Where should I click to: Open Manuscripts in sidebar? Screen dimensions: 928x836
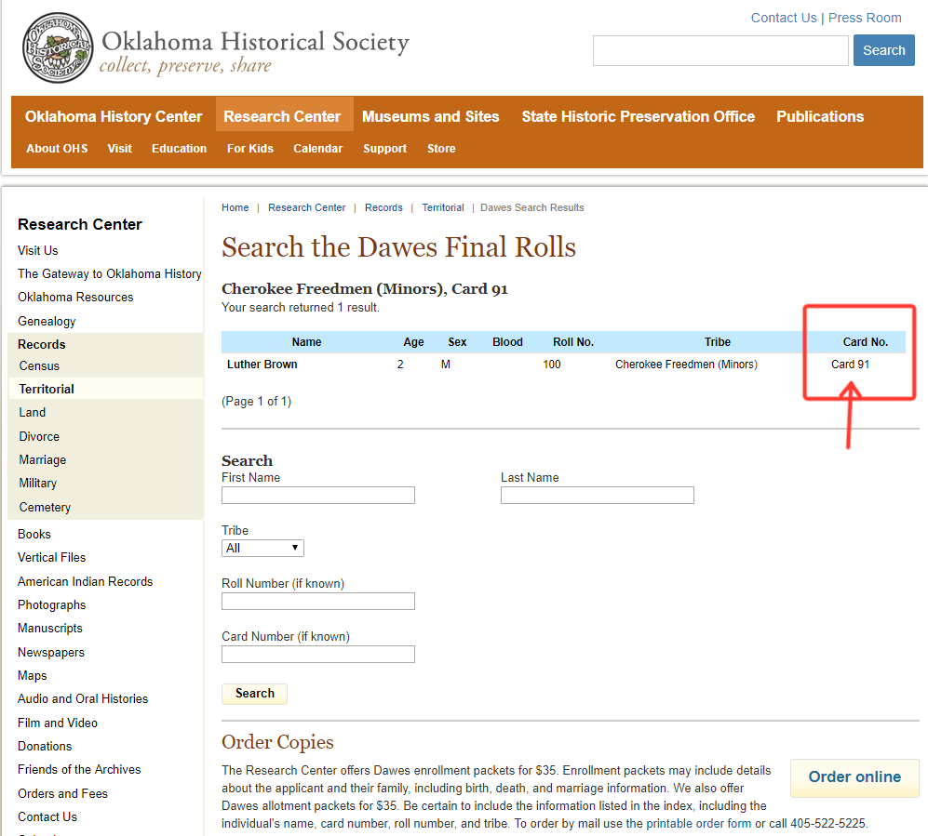(x=49, y=629)
